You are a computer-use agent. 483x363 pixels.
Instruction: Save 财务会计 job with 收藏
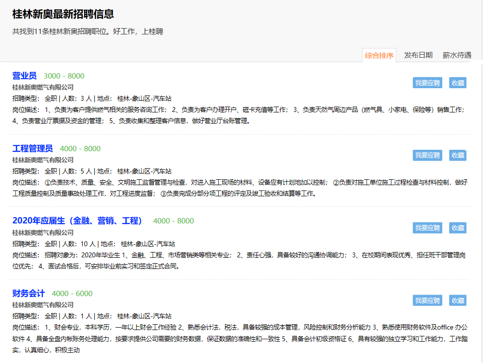pos(458,300)
